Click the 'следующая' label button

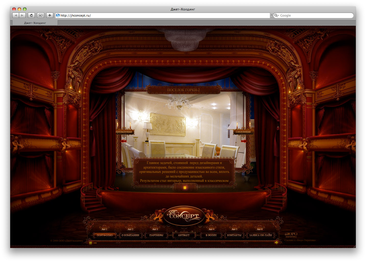point(243,132)
